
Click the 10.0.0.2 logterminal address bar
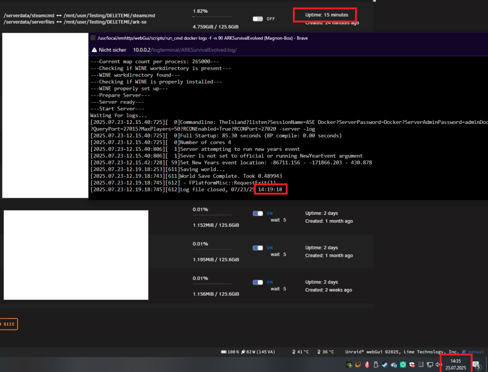(185, 50)
